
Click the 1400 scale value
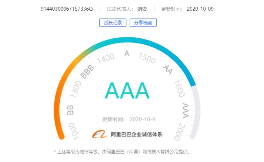pos(106,59)
